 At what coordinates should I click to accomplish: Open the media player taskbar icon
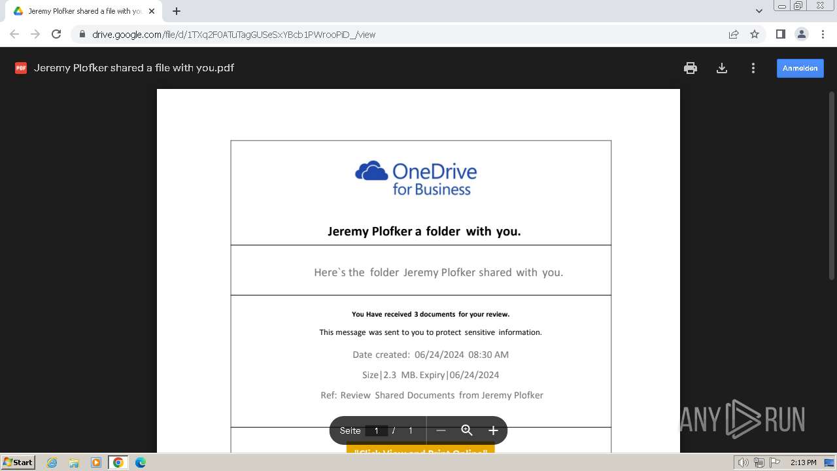point(96,462)
